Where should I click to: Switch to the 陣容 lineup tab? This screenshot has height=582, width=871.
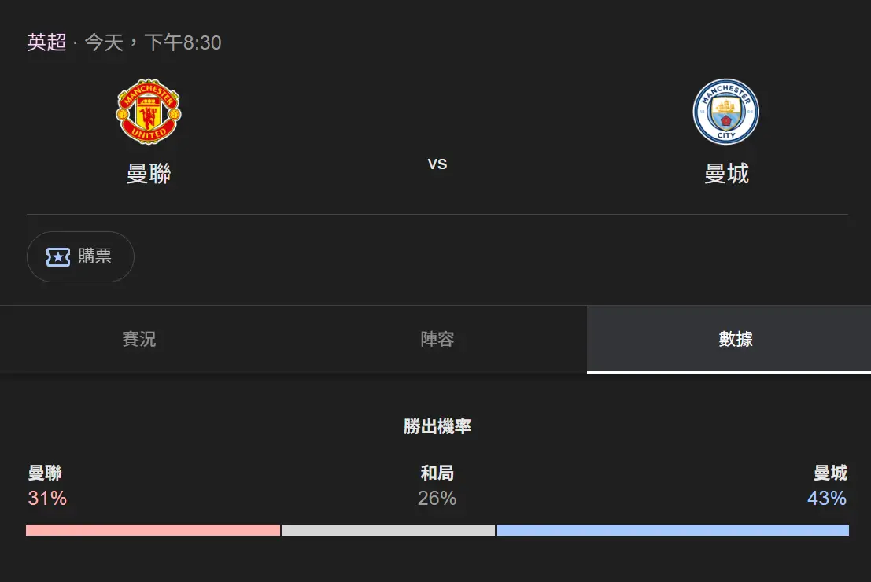(437, 339)
